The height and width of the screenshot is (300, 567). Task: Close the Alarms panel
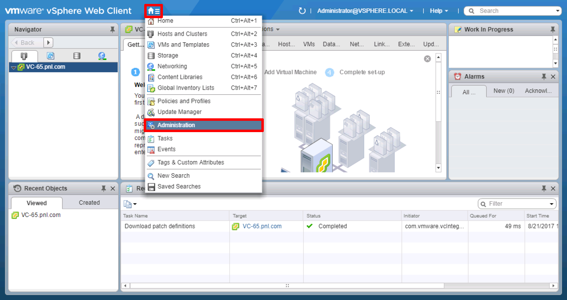[553, 77]
